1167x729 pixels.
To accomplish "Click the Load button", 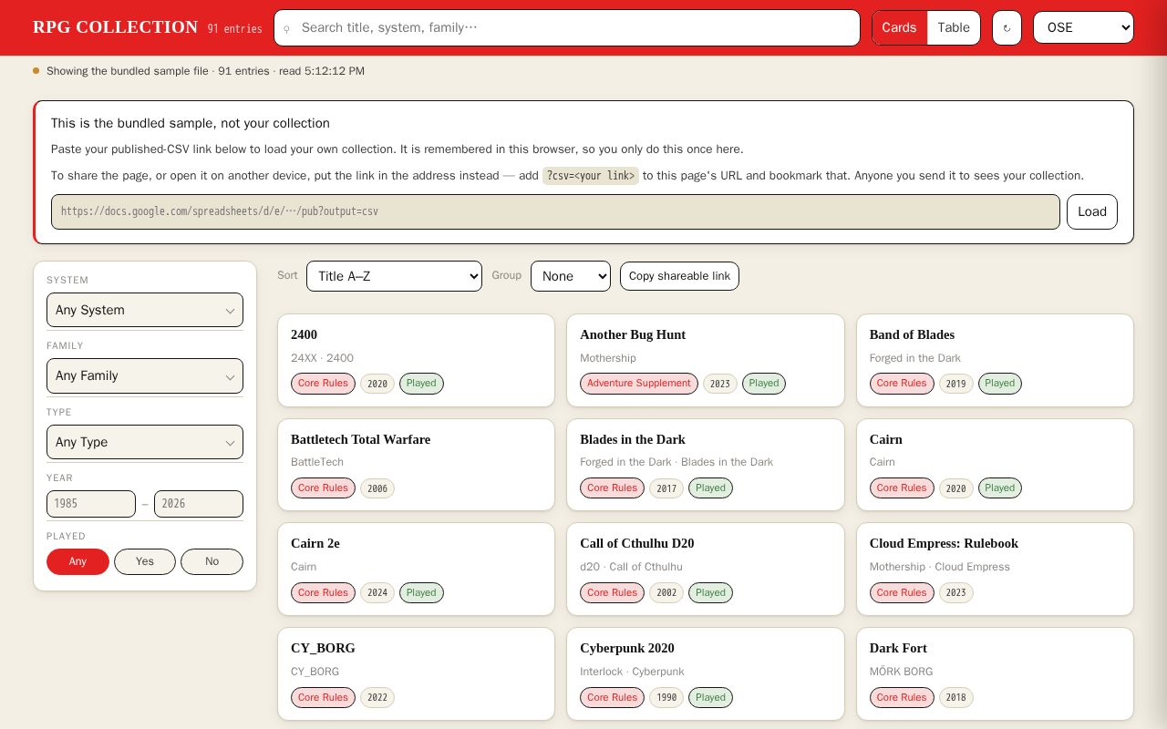I will (x=1092, y=211).
